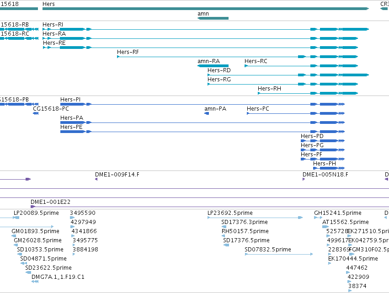Select the Hers-RF transcript label

pos(128,52)
